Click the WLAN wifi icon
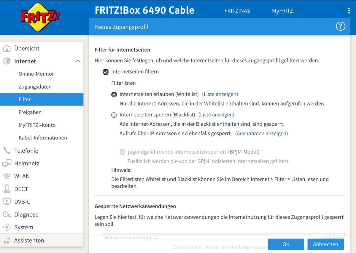 click(x=7, y=176)
